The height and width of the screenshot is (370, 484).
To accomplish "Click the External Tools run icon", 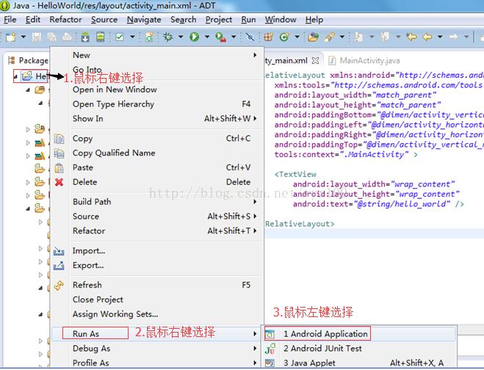I will pyautogui.click(x=221, y=37).
